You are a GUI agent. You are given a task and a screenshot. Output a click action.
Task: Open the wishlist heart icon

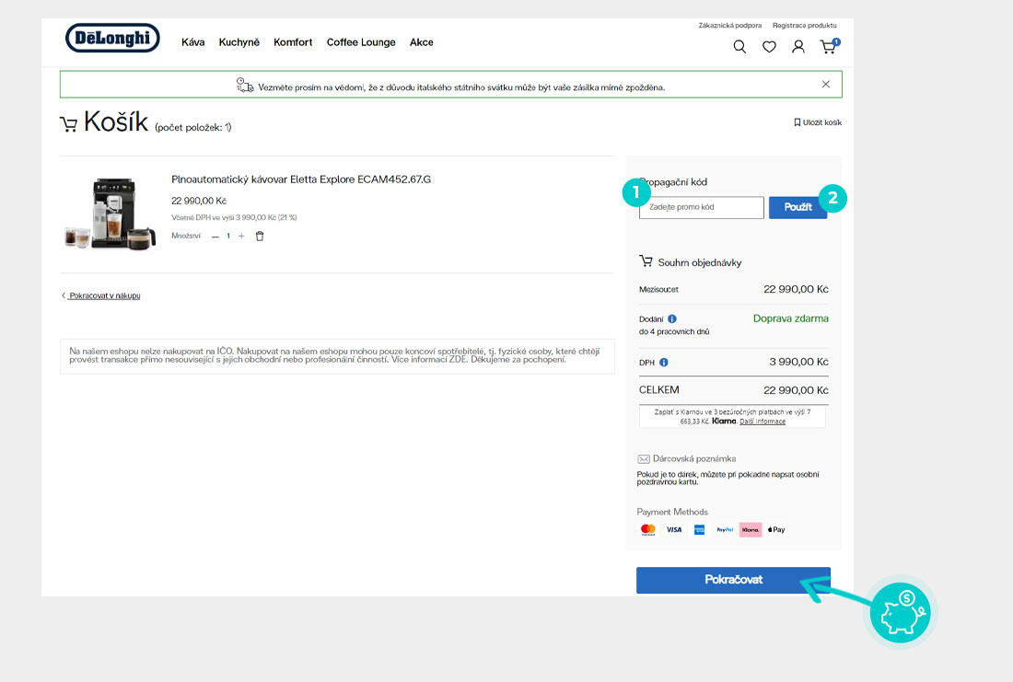[x=769, y=47]
